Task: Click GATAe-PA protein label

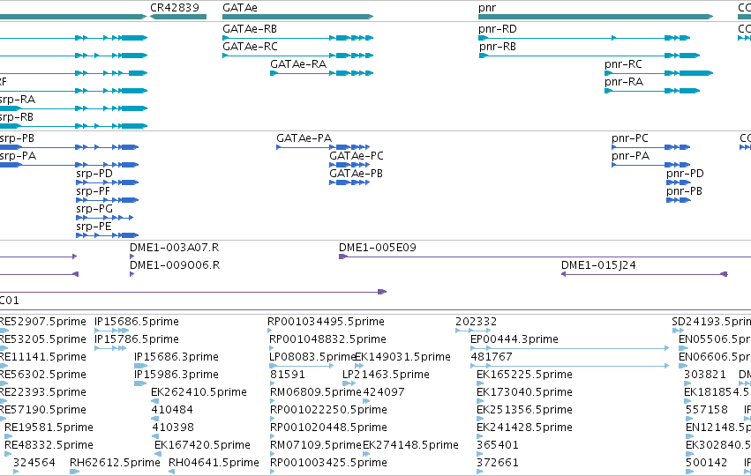Action: tap(304, 138)
